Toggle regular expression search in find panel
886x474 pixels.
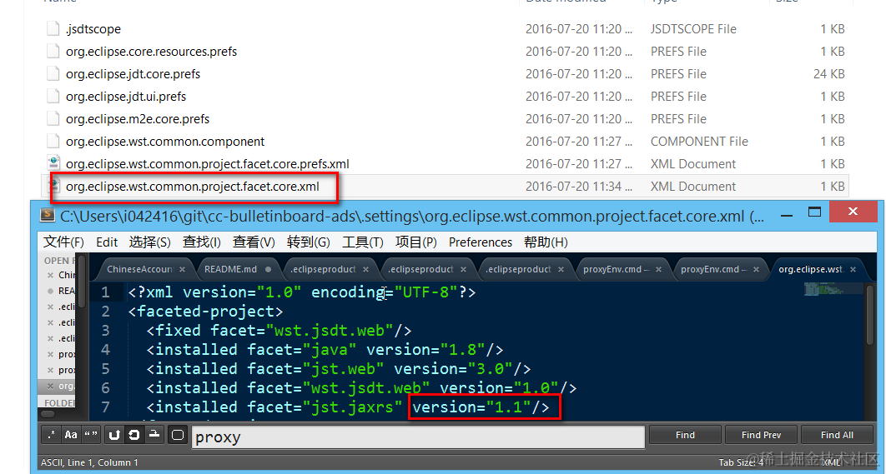52,435
